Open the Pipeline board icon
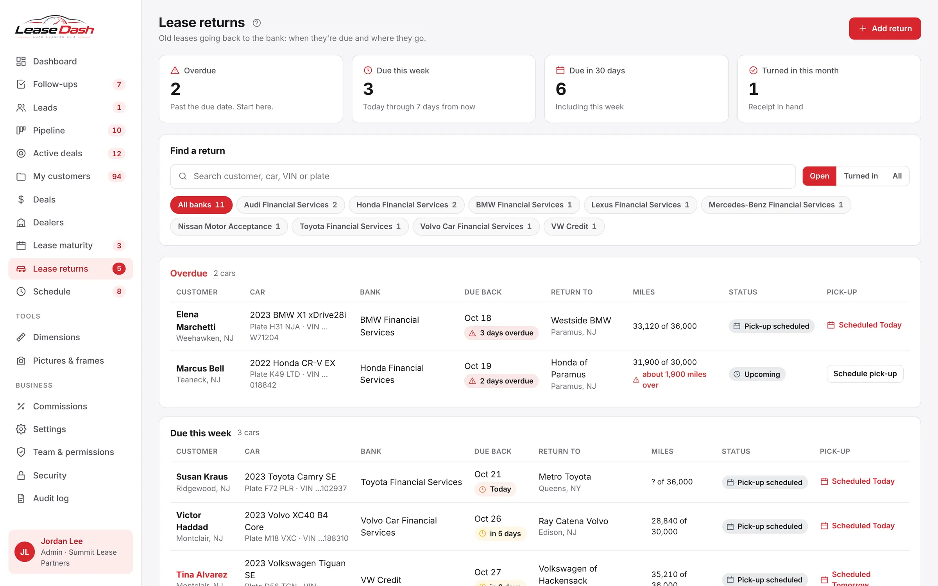This screenshot has height=586, width=938. pyautogui.click(x=21, y=130)
